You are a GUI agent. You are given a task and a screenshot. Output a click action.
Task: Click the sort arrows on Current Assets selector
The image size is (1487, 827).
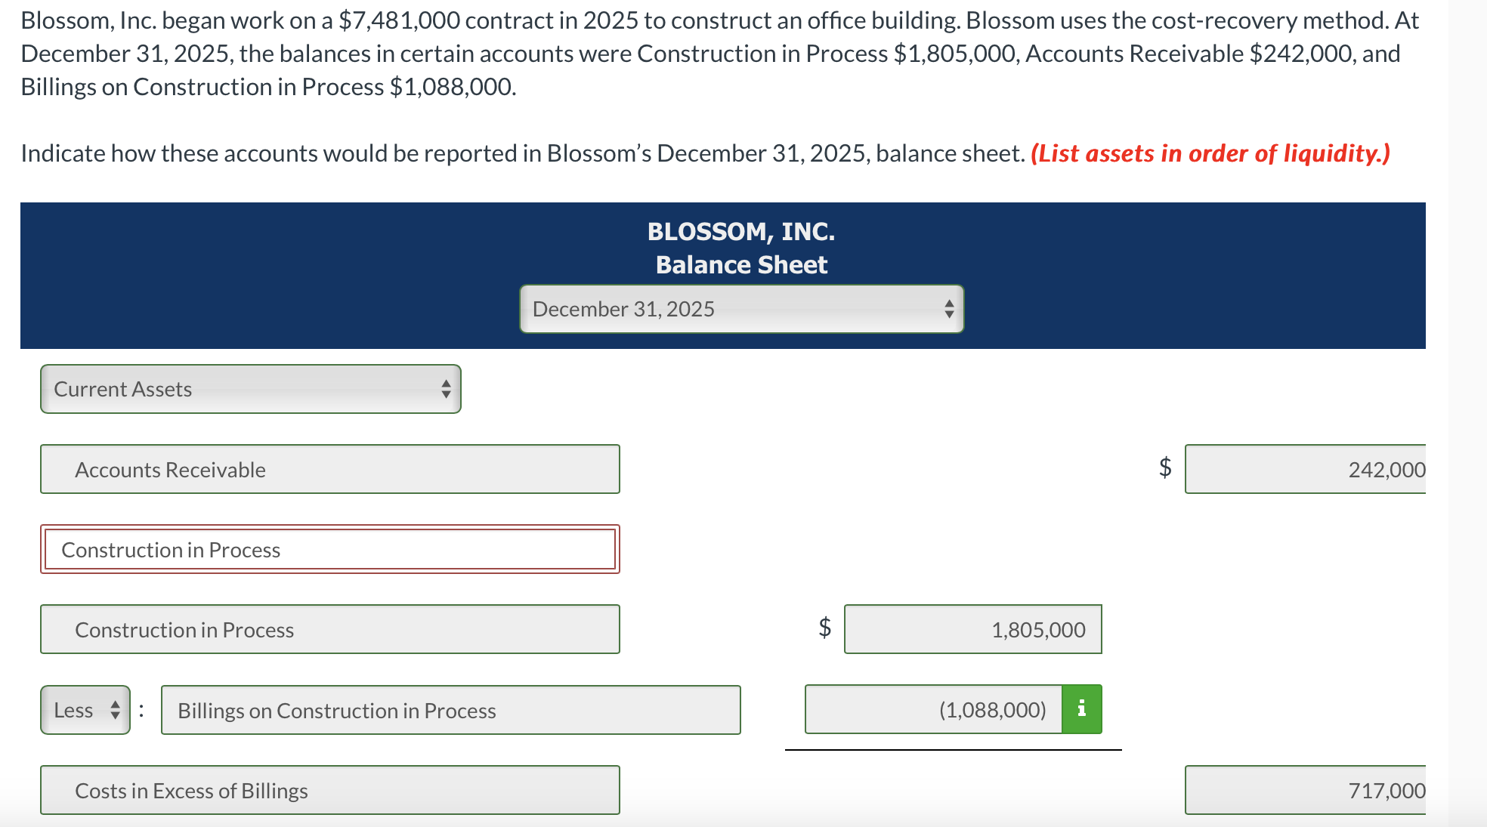(447, 389)
